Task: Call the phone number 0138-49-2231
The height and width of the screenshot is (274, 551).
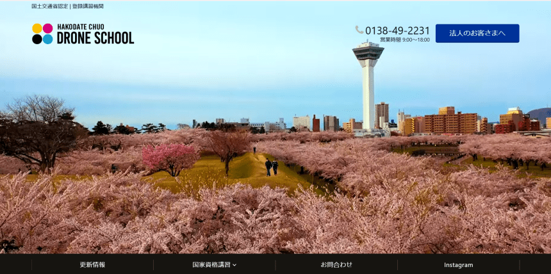Action: tap(401, 30)
